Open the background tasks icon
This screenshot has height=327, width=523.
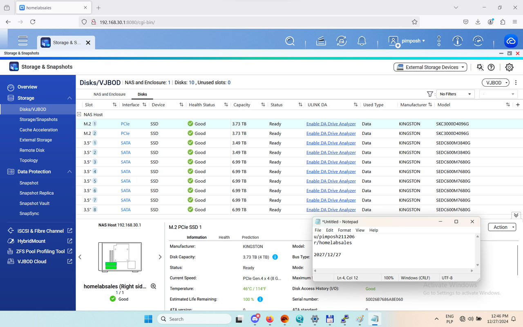pos(321,41)
